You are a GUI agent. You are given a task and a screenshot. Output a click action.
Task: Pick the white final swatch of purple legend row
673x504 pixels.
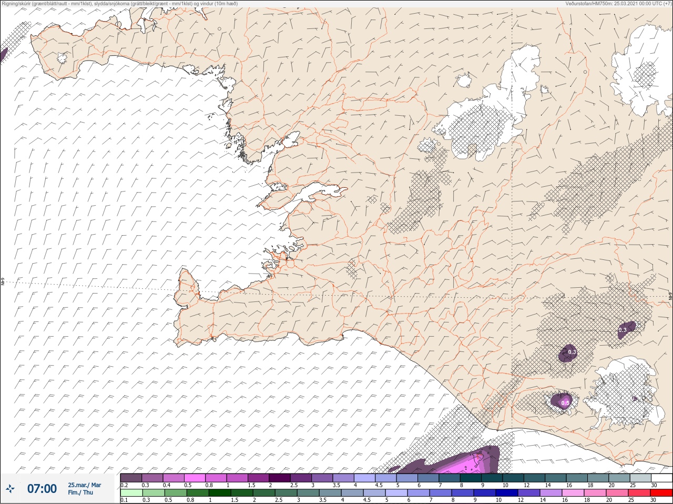point(661,478)
